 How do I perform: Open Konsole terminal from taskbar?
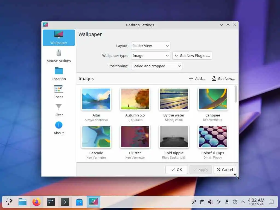point(65,202)
